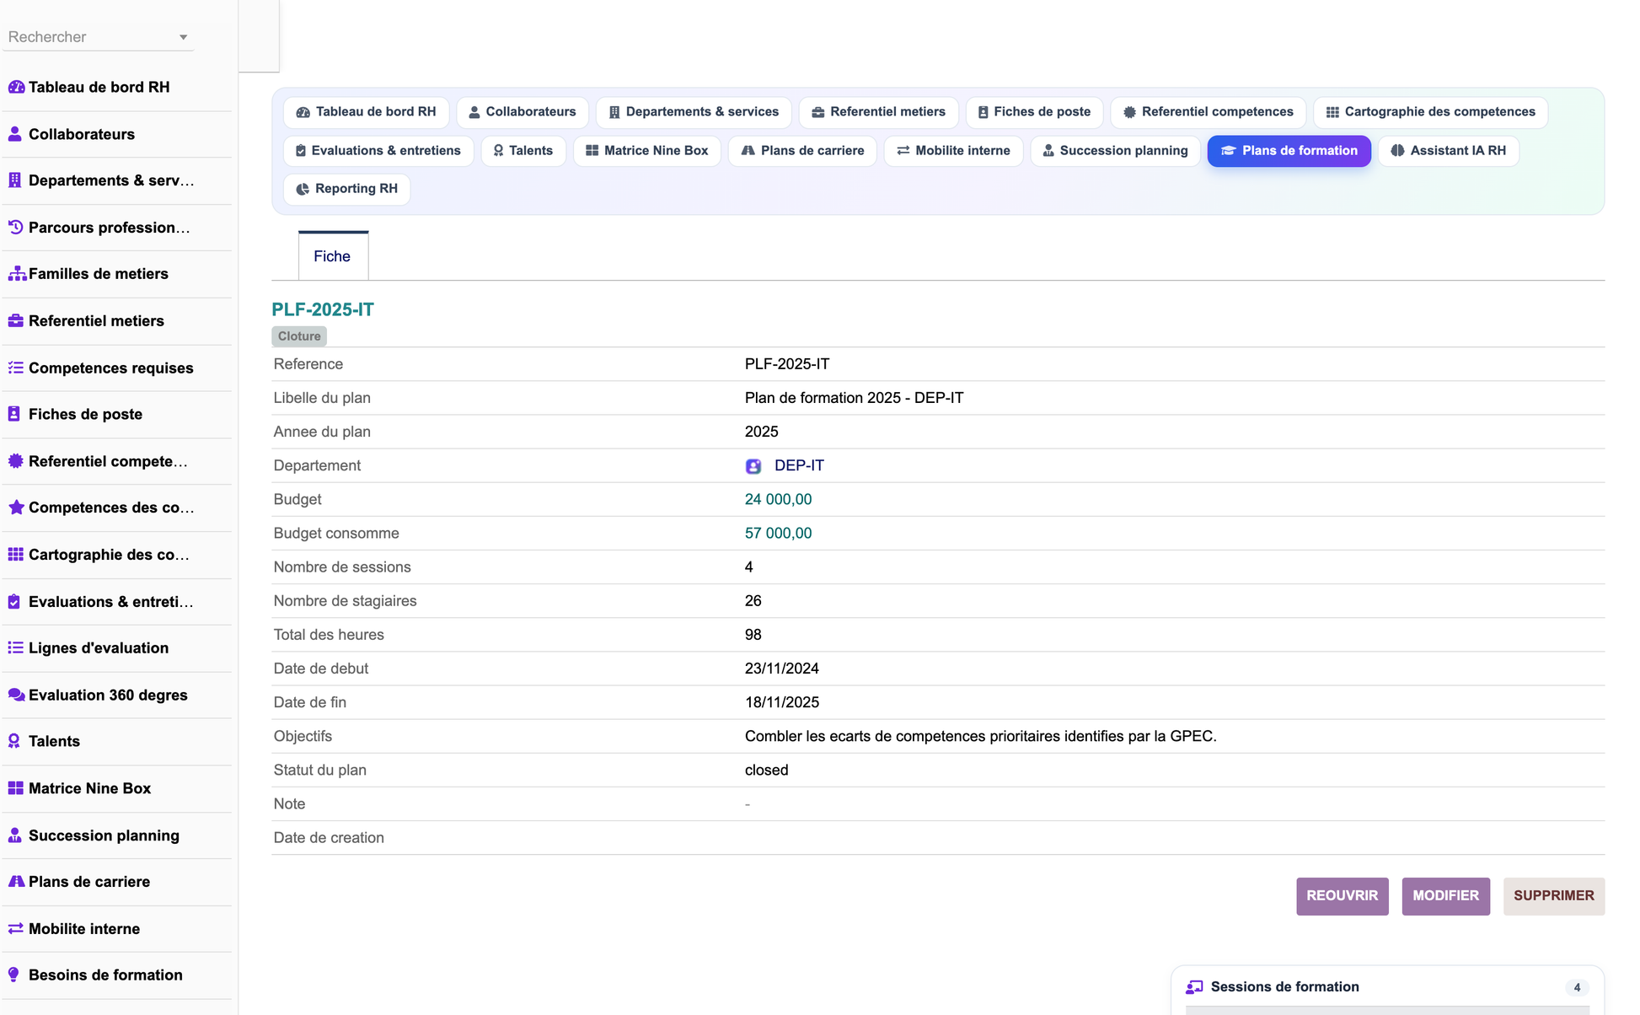
Task: Open Reporting RH top menu pill
Action: (347, 189)
